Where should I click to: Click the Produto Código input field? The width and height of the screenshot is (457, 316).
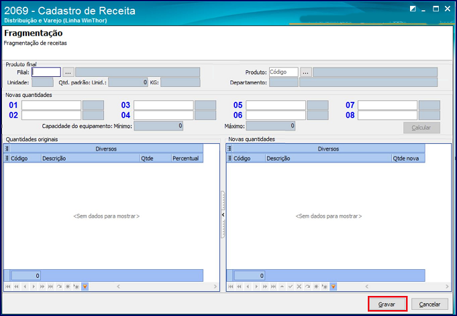click(284, 72)
